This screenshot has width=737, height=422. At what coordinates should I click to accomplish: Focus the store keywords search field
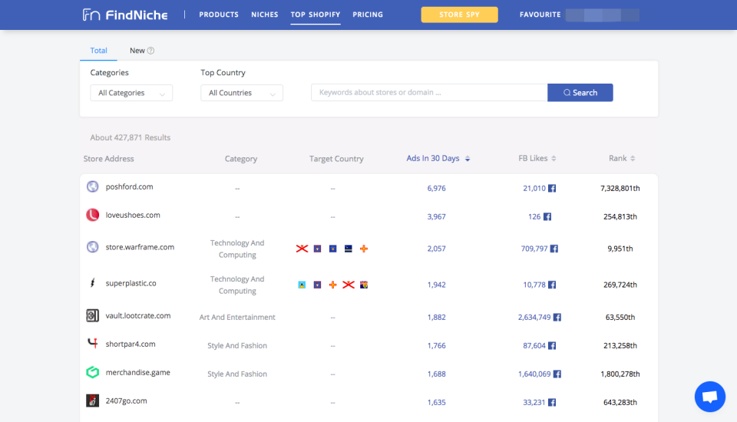(x=428, y=93)
